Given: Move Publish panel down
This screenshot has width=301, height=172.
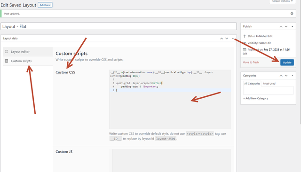Looking at the screenshot, I should tap(286, 27).
